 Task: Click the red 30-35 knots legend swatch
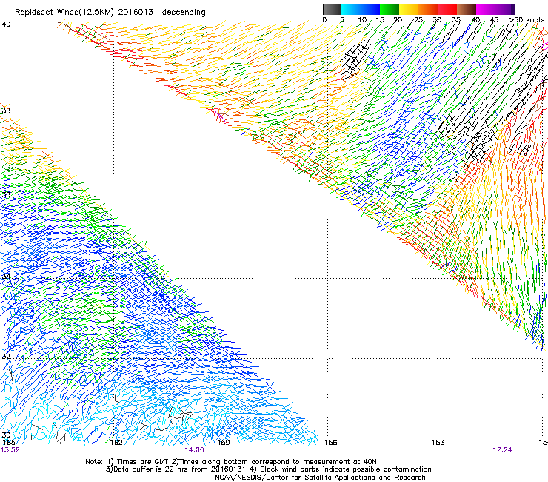pyautogui.click(x=447, y=9)
